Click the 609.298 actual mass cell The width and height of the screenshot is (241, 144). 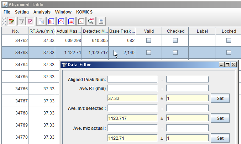tap(68, 41)
